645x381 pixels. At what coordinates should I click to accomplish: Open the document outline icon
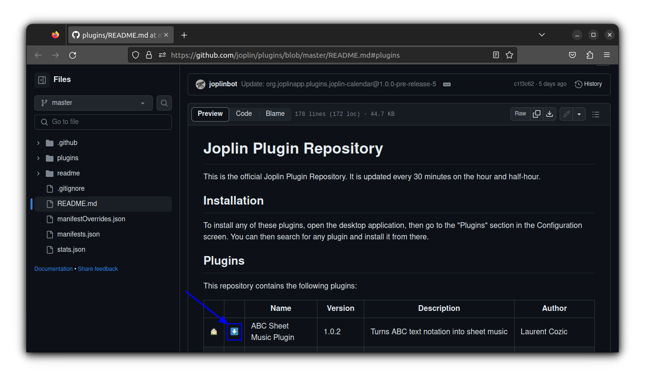pos(596,114)
